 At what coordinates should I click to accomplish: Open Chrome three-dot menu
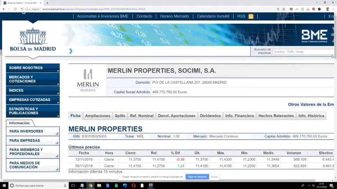(333, 9)
